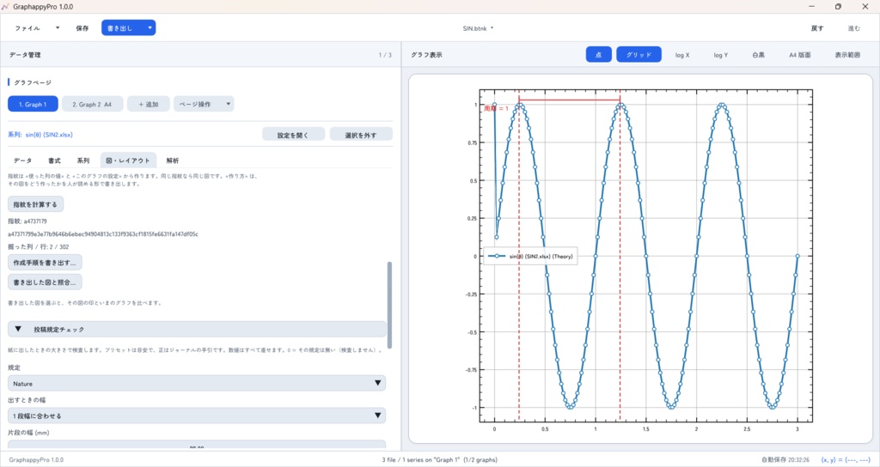The width and height of the screenshot is (880, 467).
Task: Switch to the 系列 tab
Action: click(x=83, y=161)
